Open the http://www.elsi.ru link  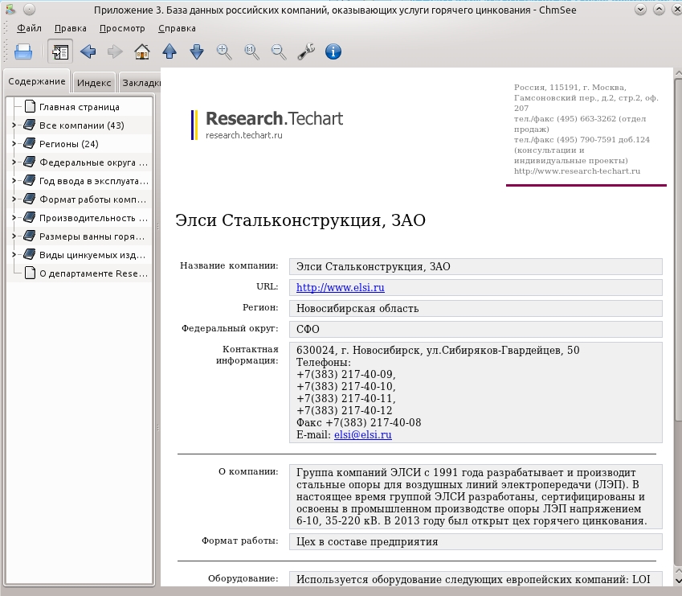340,287
